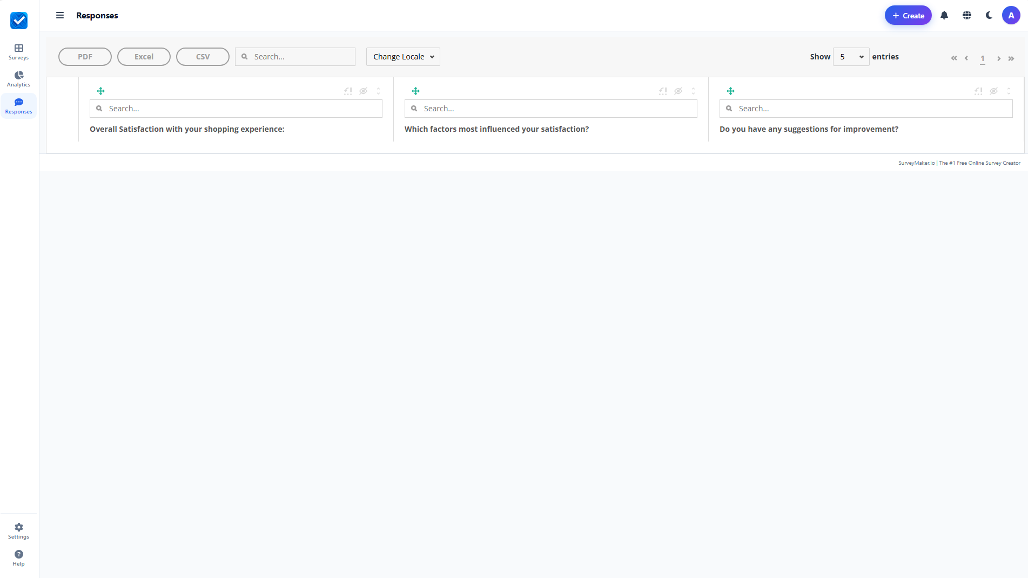The width and height of the screenshot is (1028, 578).
Task: Select page 1 in pagination
Action: 983,58
